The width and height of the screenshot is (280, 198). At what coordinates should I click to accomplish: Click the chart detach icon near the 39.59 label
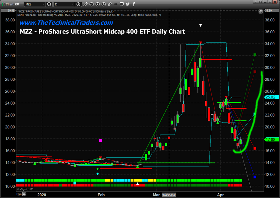[261, 12]
